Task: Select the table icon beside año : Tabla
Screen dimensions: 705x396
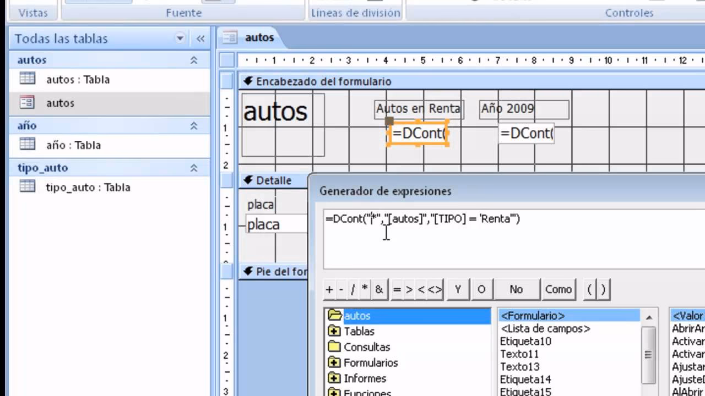Action: click(28, 145)
